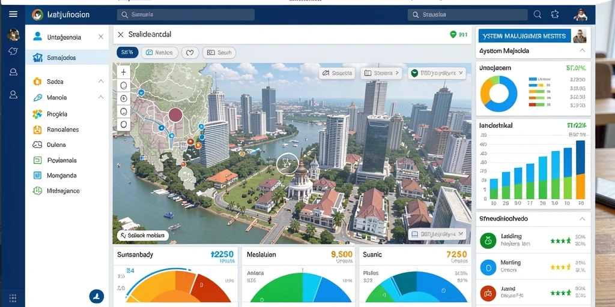Image resolution: width=615 pixels, height=307 pixels.
Task: Click the green Laiding icon
Action: 488,240
